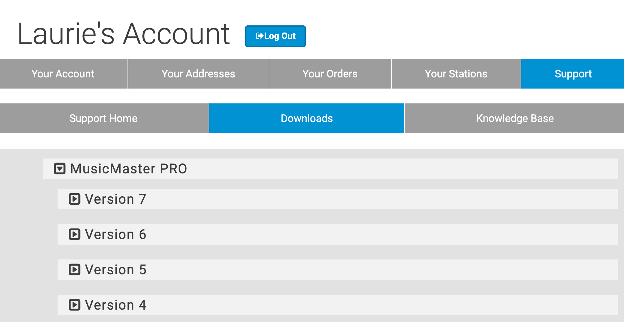The image size is (624, 322).
Task: Click the Version 7 row label
Action: (x=115, y=199)
